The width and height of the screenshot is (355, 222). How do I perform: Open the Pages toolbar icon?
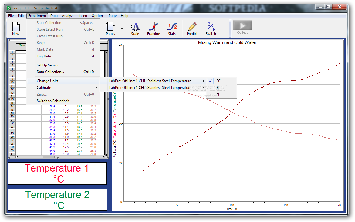pos(110,28)
